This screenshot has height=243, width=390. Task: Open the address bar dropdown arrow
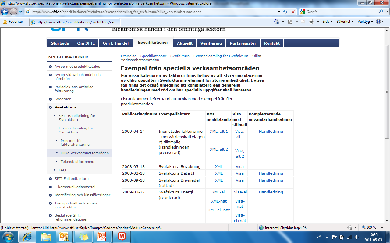pyautogui.click(x=279, y=12)
